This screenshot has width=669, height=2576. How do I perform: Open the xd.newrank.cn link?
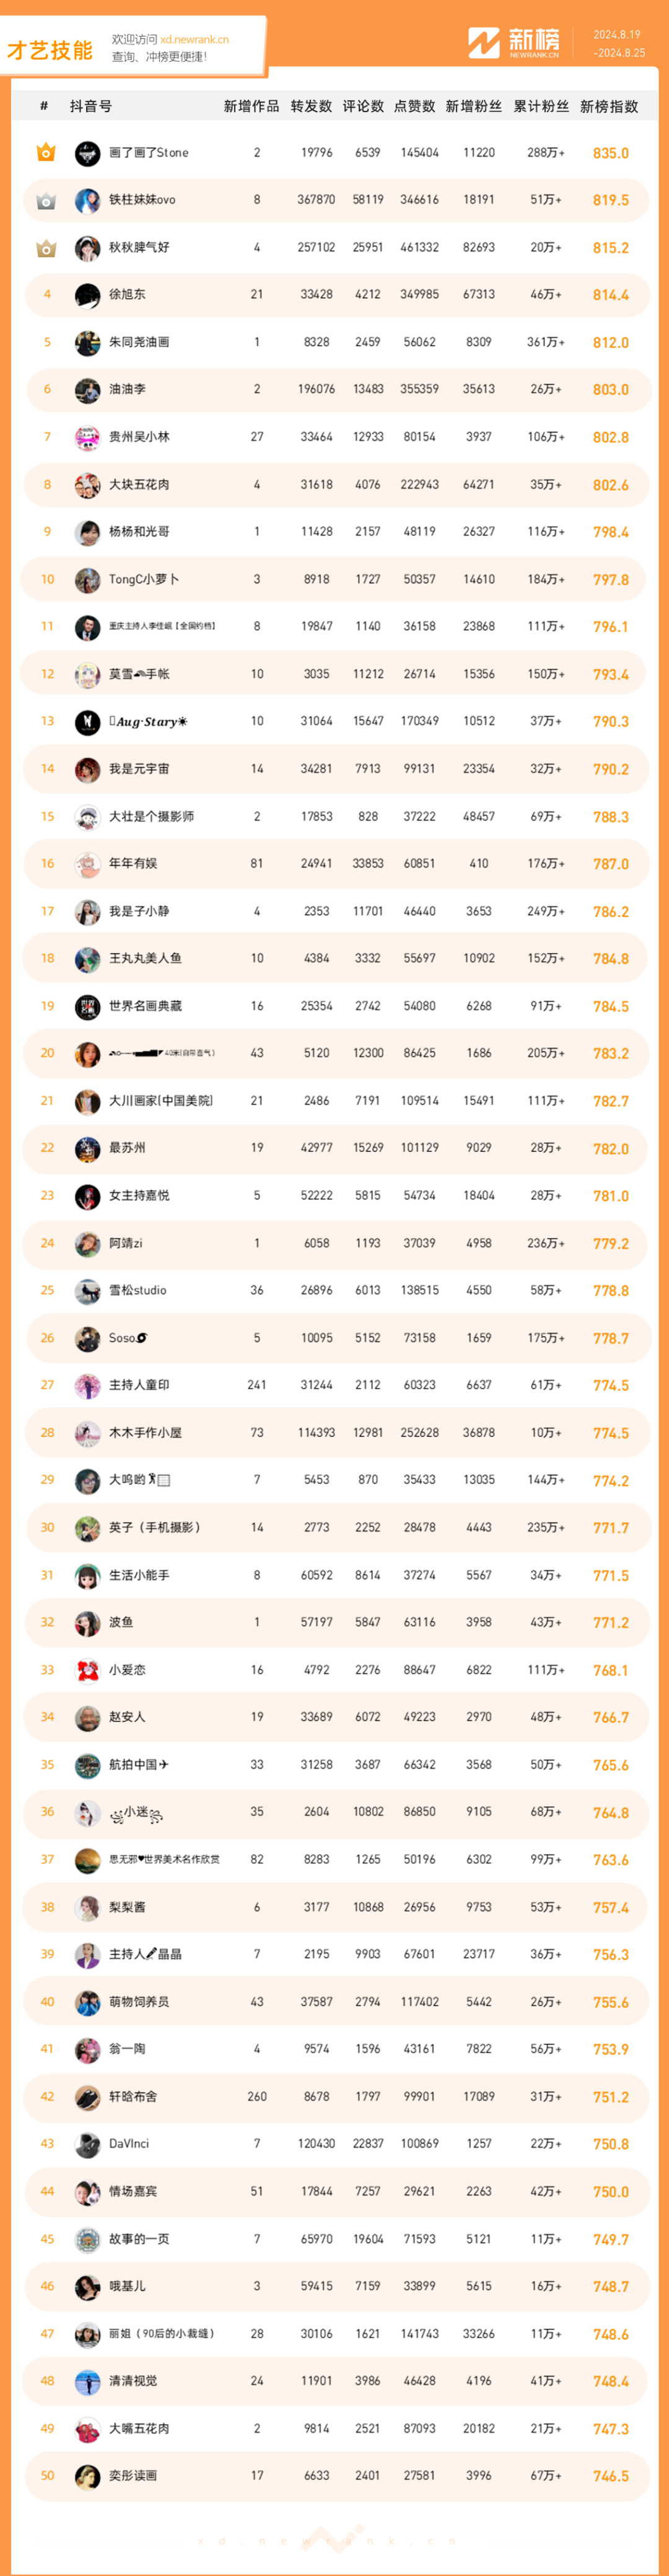[195, 40]
